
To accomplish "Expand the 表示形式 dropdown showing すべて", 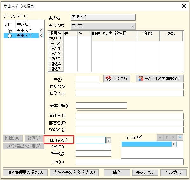I will [103, 26].
